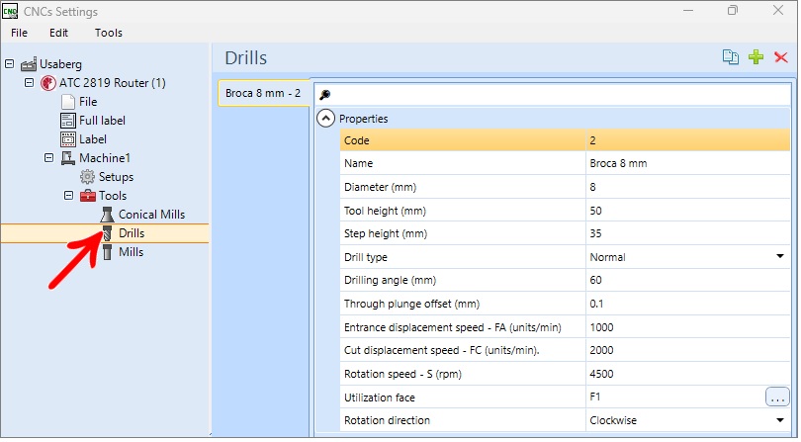Click the Full label icon in tree
Image resolution: width=801 pixels, height=442 pixels.
68,121
